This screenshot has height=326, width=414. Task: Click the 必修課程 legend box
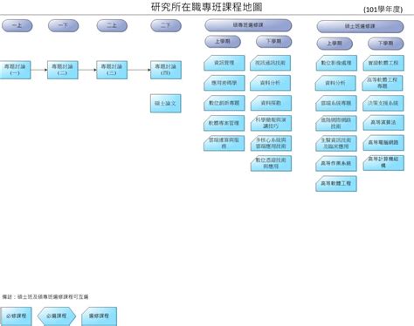pos(16,316)
